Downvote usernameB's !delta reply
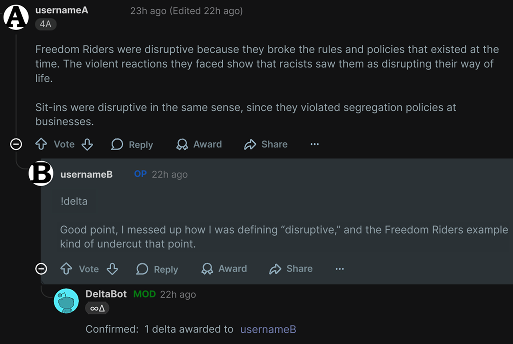 112,269
